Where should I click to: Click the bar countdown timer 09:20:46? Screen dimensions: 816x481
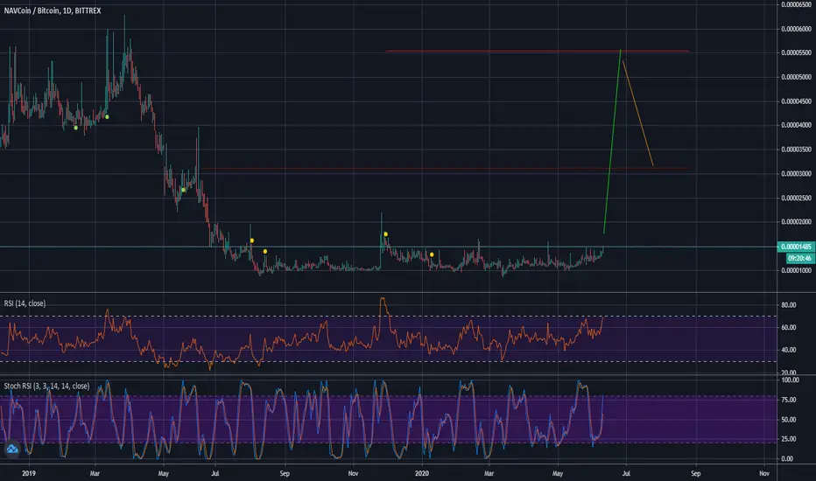[x=799, y=258]
